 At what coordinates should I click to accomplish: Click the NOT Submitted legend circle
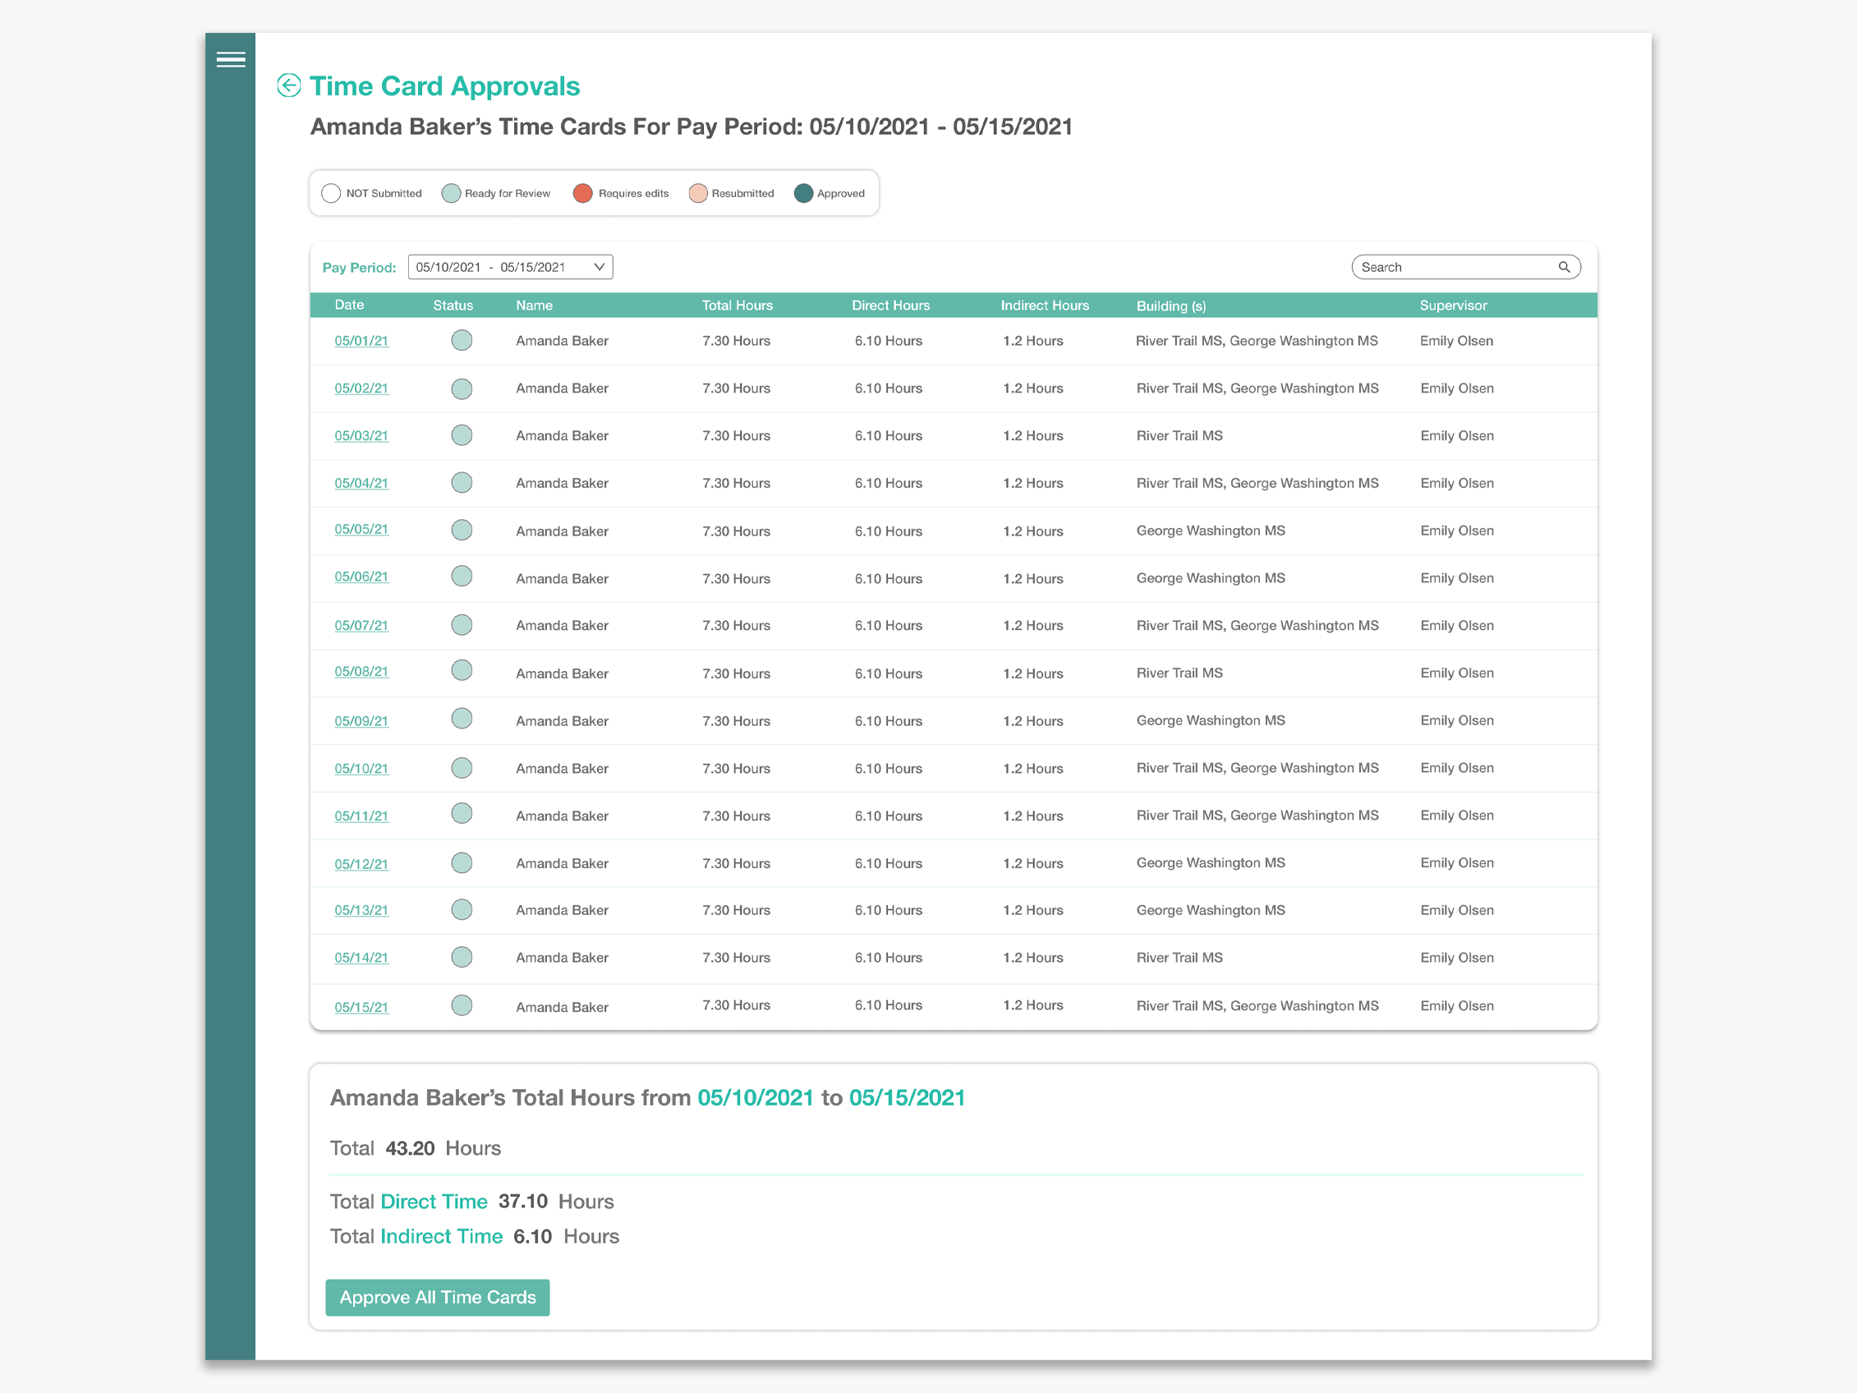click(331, 193)
